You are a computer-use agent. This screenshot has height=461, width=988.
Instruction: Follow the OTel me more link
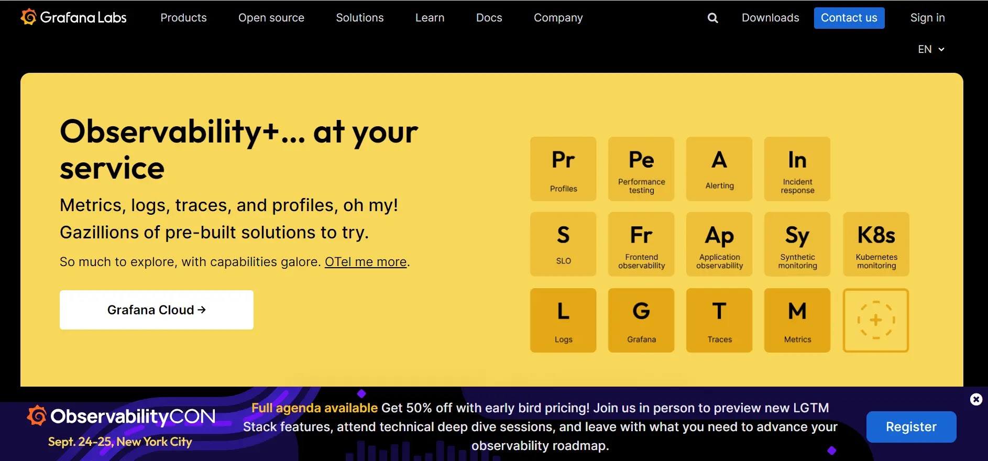[x=366, y=262]
